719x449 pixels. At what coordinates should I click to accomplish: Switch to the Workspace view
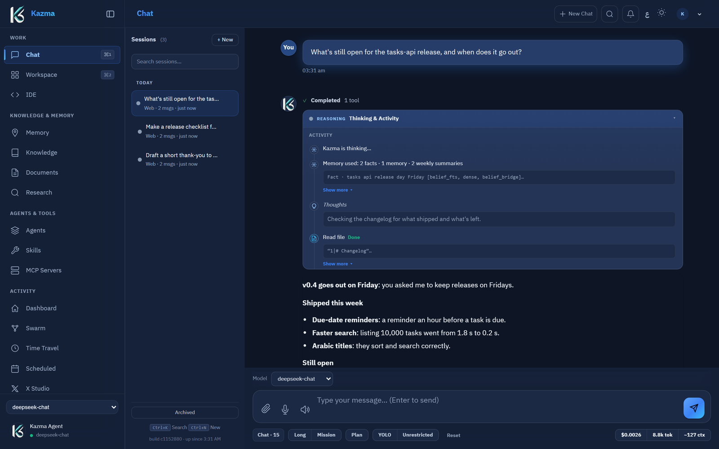62,75
